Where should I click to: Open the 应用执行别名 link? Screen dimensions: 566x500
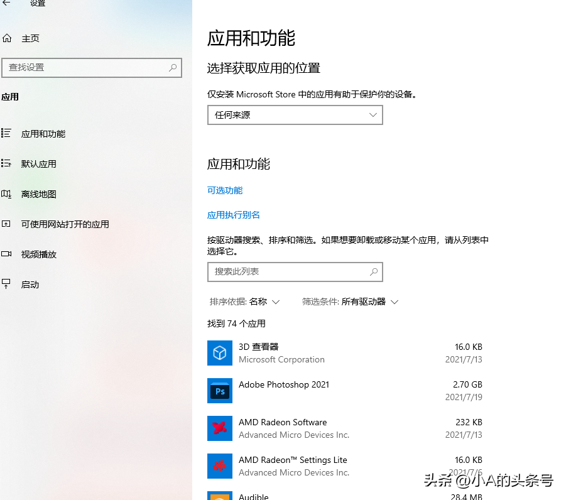[234, 215]
